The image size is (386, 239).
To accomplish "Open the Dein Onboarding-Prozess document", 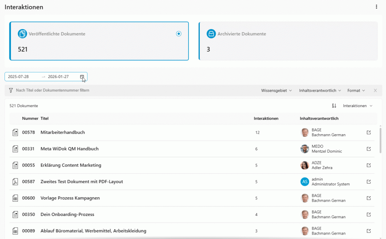I will point(67,214).
